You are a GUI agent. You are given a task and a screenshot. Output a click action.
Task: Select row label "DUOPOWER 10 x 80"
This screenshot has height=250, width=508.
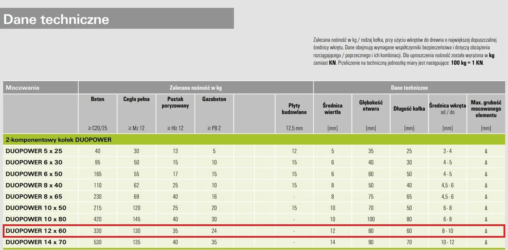click(36, 219)
